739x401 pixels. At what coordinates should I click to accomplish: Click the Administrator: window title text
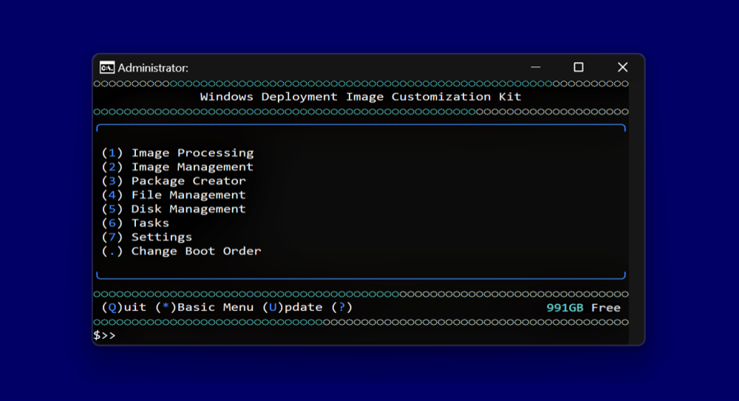tap(153, 68)
